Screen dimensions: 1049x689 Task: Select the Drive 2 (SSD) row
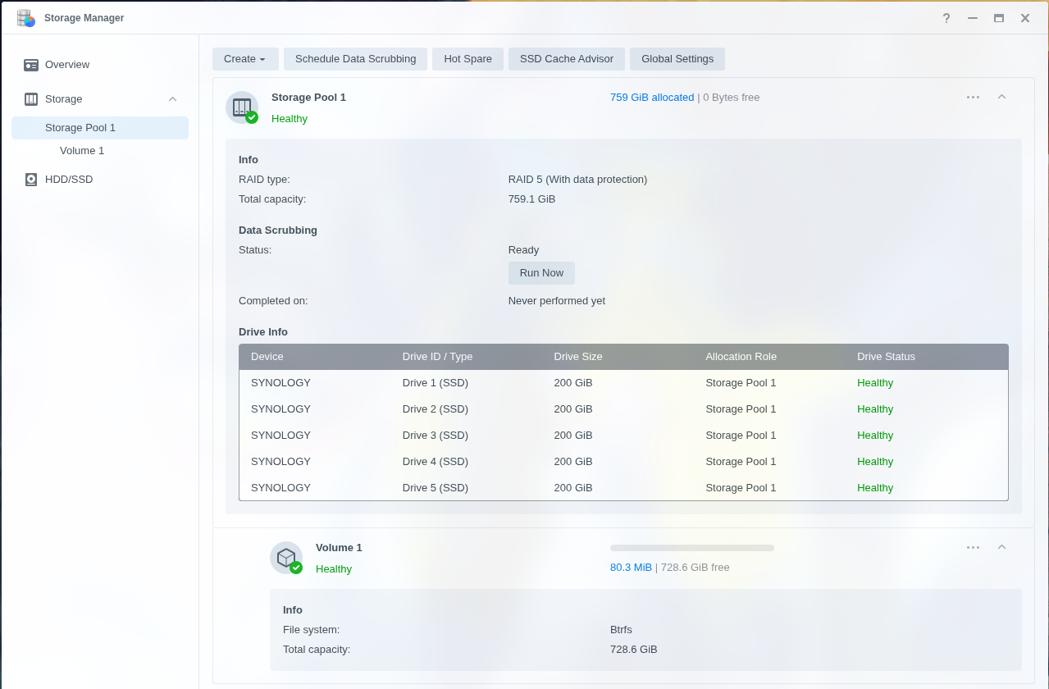click(623, 409)
